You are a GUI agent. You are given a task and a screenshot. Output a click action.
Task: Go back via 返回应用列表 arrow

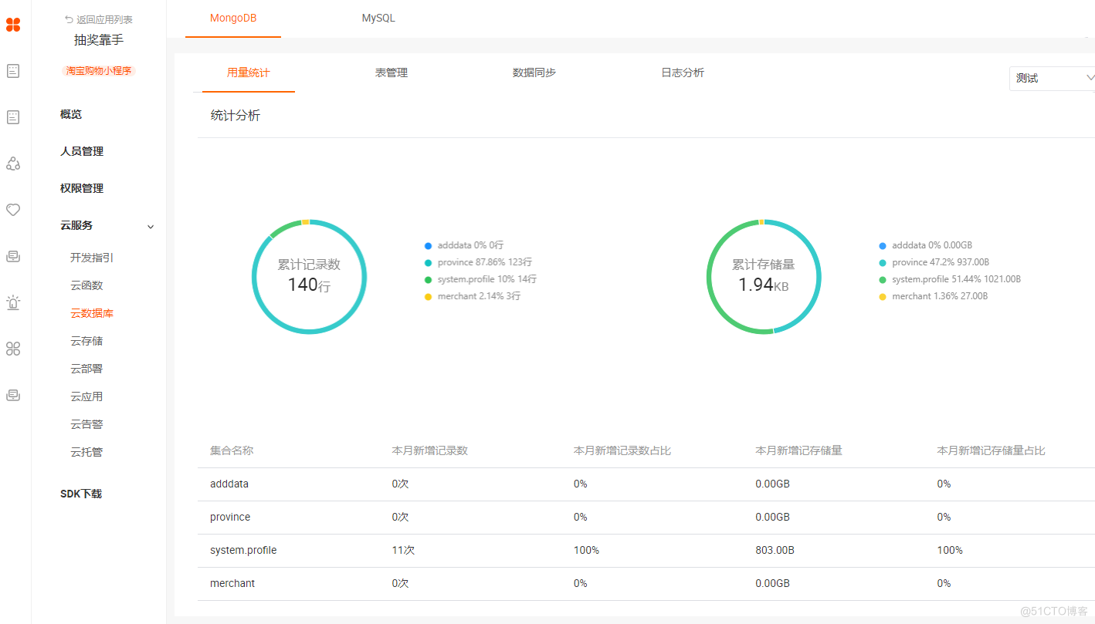pyautogui.click(x=69, y=20)
